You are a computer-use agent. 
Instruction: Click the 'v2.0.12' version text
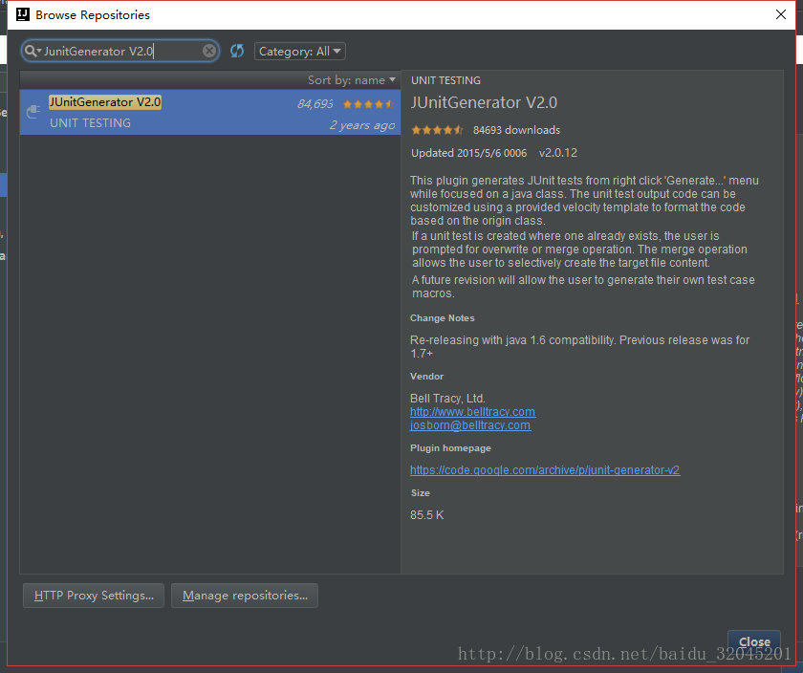point(557,153)
